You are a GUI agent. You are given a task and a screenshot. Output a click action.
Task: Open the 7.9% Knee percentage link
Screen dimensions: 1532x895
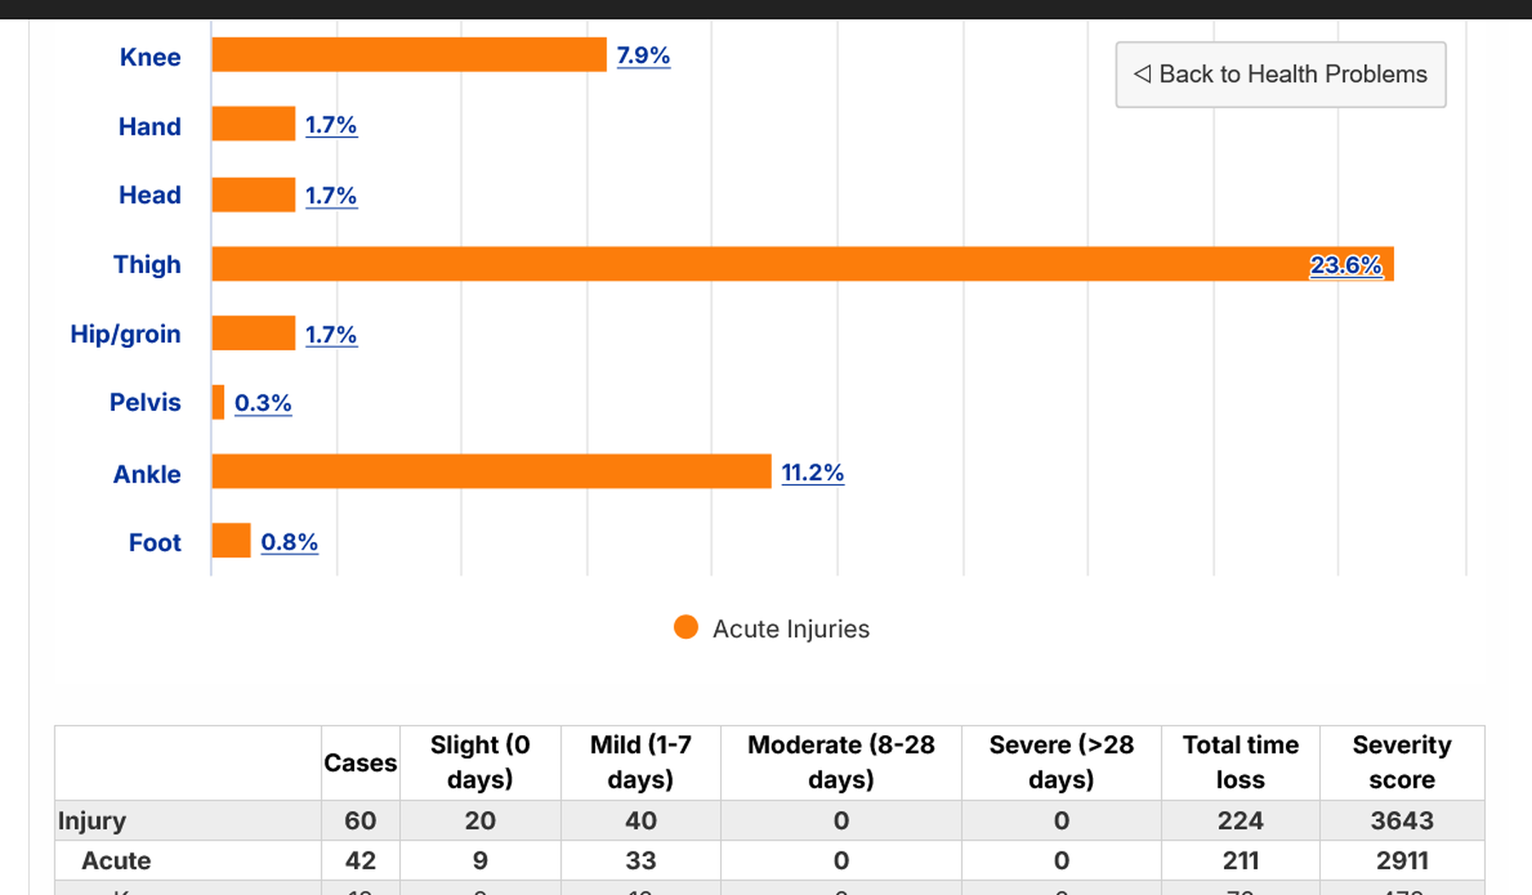coord(643,55)
